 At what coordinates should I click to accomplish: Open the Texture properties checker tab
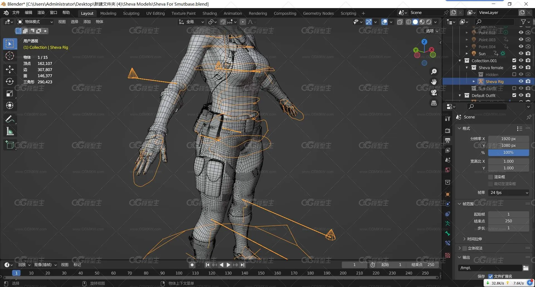pos(448,255)
